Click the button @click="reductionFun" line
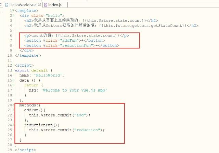The image size is (219, 153). pos(72,45)
